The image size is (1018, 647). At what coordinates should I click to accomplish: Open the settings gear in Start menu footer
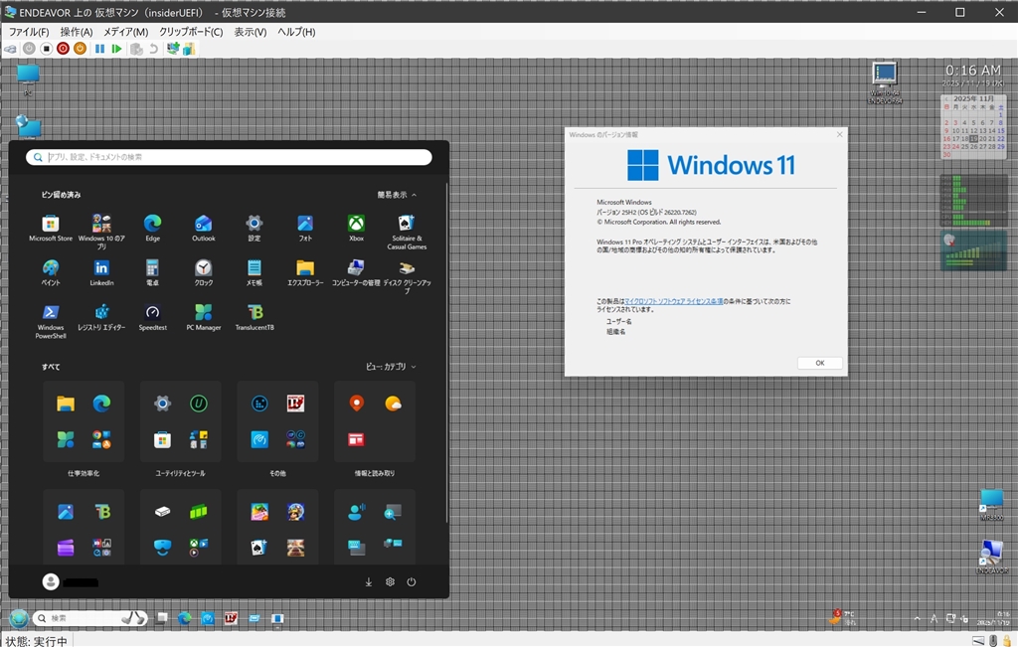[x=390, y=582]
